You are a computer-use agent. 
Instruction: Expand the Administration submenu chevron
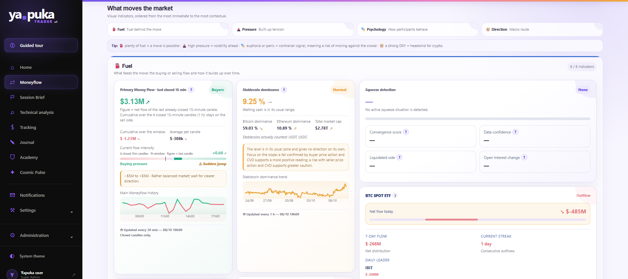tap(72, 237)
